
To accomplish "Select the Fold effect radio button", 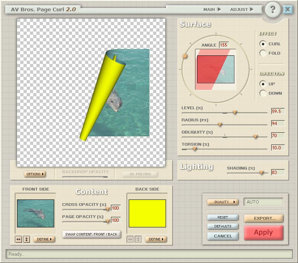I will 263,53.
